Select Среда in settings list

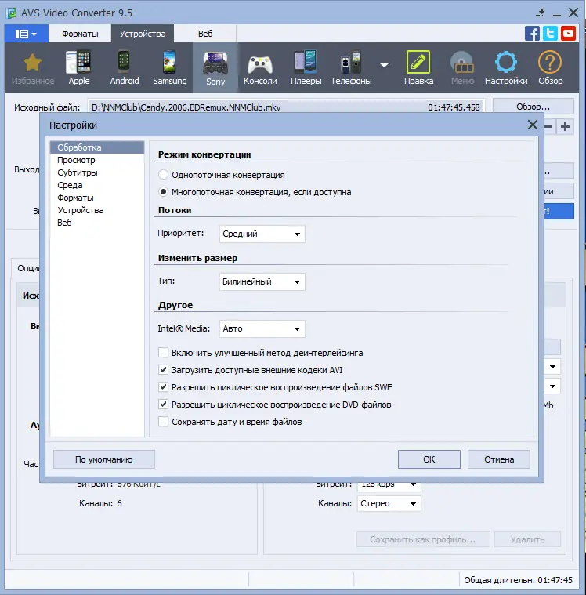point(97,185)
